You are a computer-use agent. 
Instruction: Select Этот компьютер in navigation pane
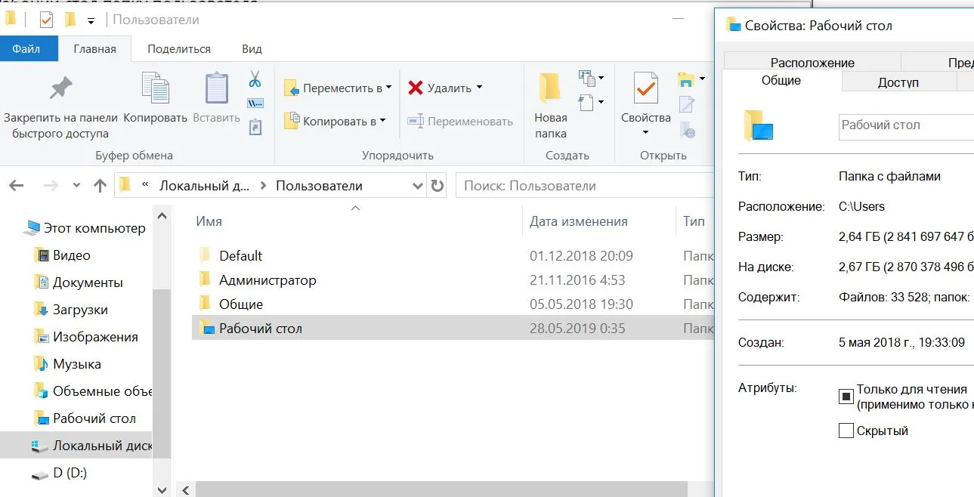85,227
